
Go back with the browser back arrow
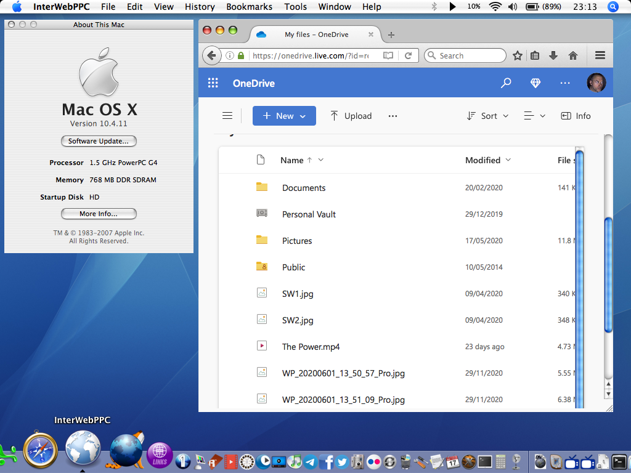[212, 55]
